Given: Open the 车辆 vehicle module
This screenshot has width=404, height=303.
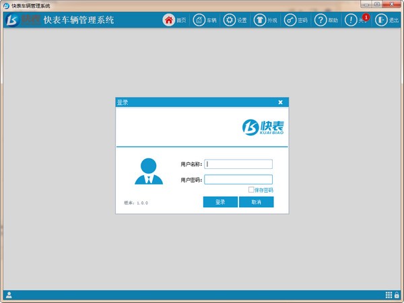Looking at the screenshot, I should tap(199, 20).
